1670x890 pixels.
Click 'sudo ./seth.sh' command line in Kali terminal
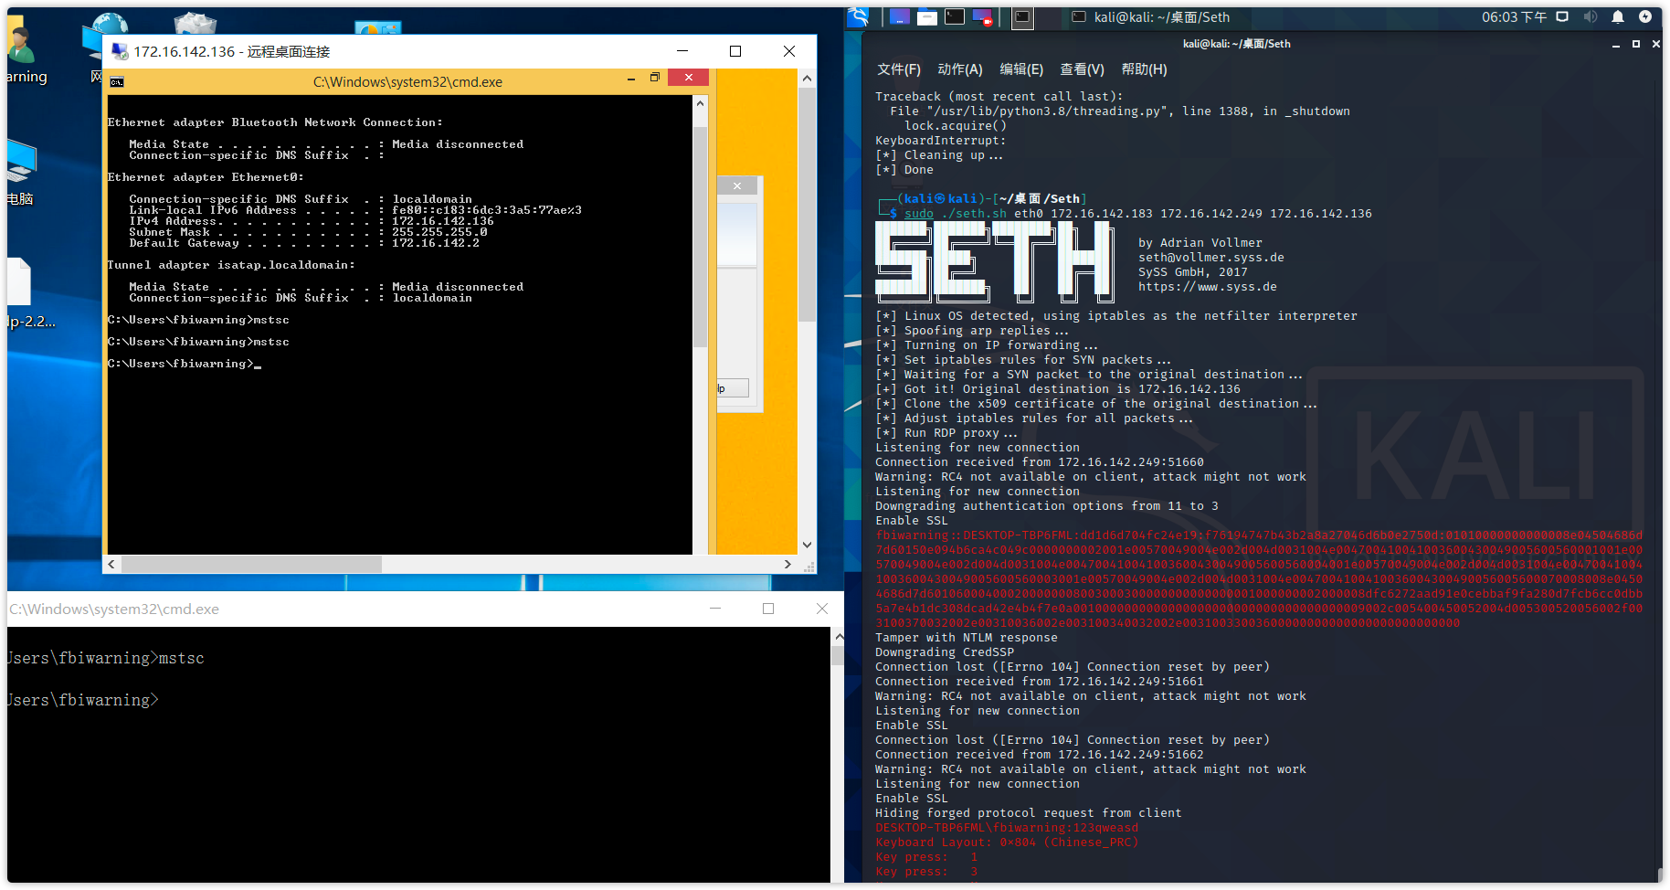pos(1138,214)
